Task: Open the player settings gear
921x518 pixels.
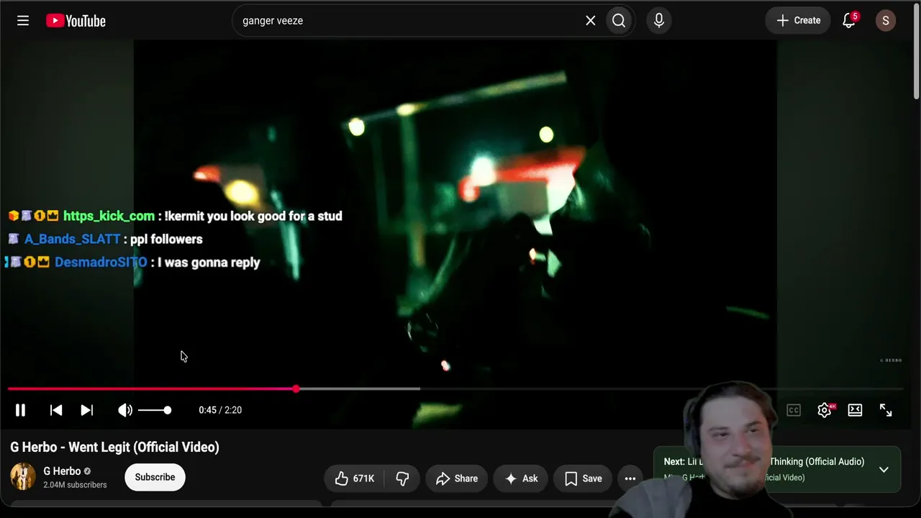Action: tap(825, 410)
